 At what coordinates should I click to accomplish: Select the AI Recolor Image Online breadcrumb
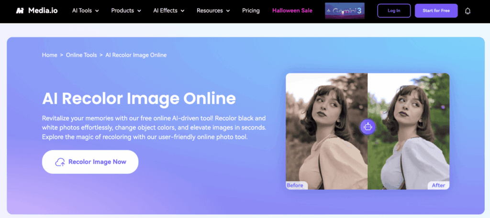click(x=136, y=55)
